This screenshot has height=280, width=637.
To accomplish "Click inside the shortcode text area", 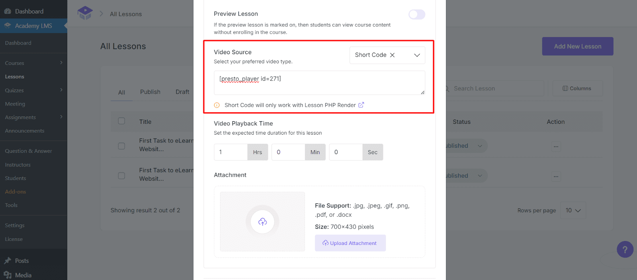I will (319, 82).
